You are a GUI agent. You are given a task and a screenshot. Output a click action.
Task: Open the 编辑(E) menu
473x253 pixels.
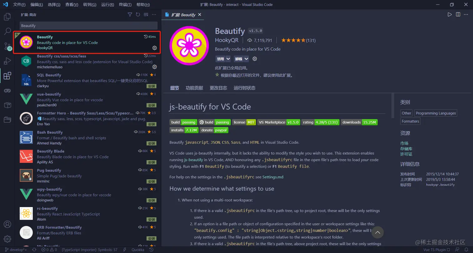37,5
